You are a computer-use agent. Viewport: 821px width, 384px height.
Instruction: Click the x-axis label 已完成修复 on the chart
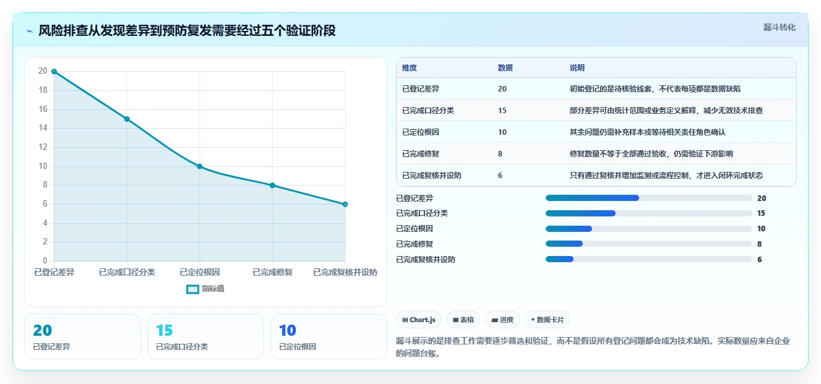click(272, 272)
